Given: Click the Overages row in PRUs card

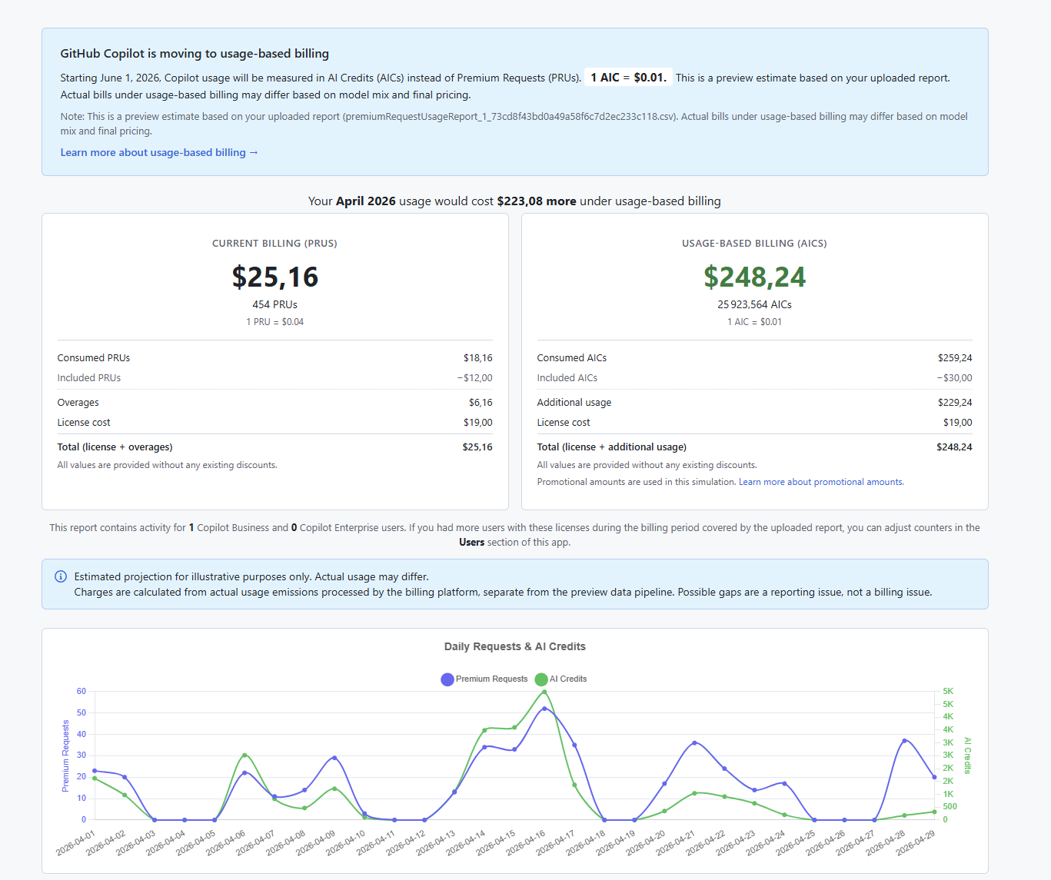Looking at the screenshot, I should 274,402.
